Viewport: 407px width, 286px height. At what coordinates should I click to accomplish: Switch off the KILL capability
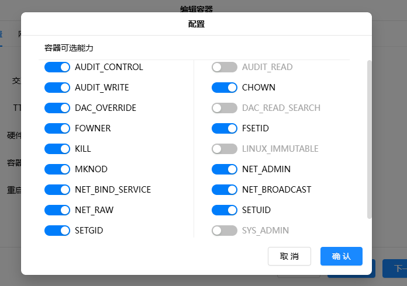57,149
